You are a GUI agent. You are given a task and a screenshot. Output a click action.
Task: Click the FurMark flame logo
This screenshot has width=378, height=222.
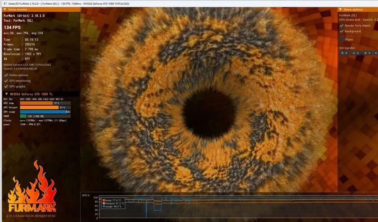pos(32,187)
